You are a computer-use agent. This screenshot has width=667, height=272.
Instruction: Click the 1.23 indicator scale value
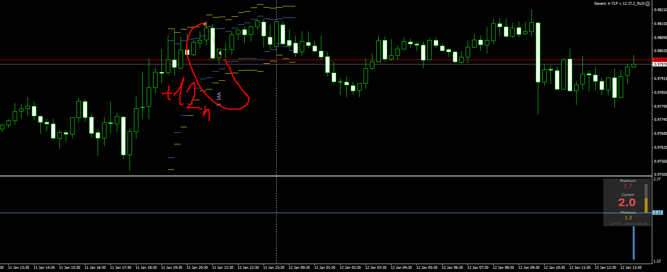(657, 261)
